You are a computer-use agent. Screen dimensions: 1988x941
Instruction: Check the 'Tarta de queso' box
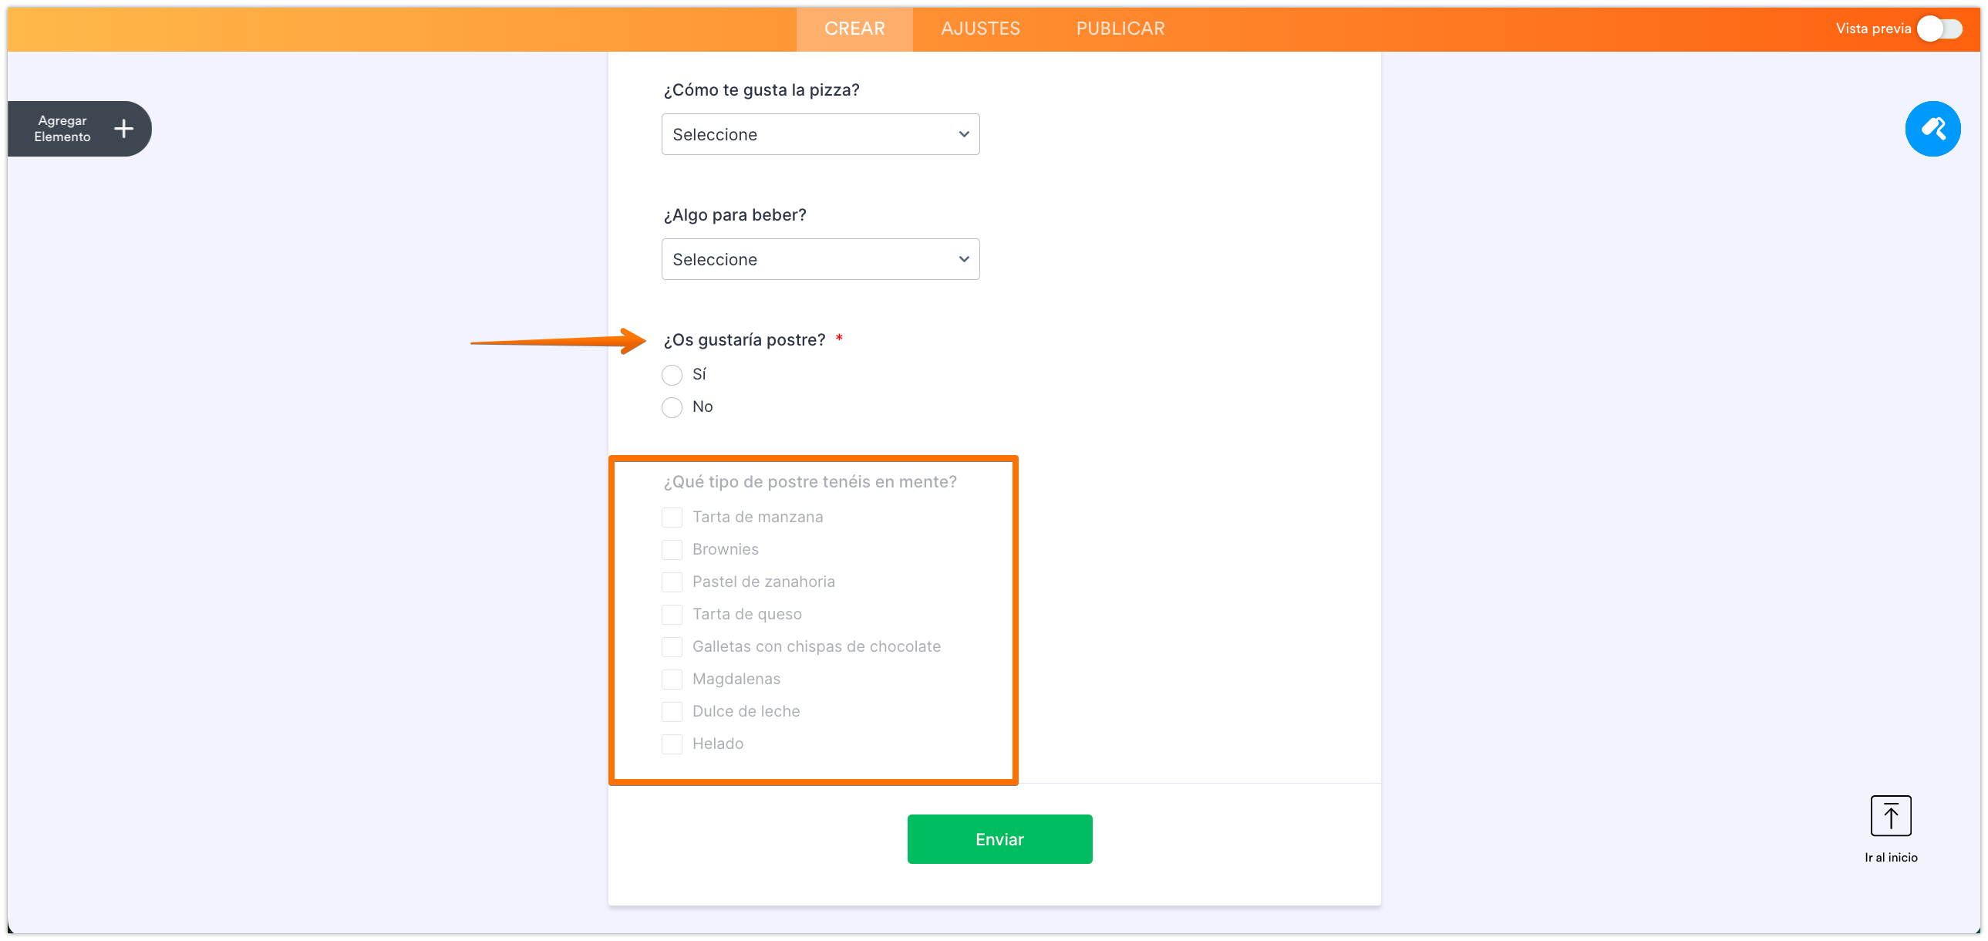pyautogui.click(x=672, y=615)
